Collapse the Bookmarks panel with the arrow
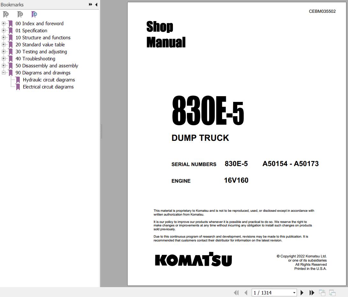 (96, 4)
